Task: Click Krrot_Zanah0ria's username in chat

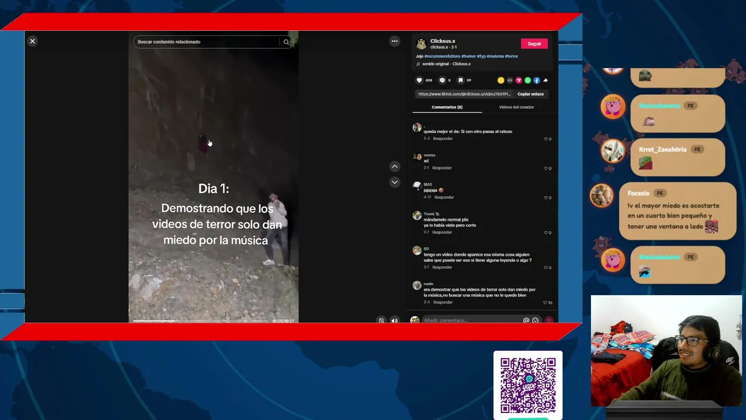Action: click(x=663, y=149)
